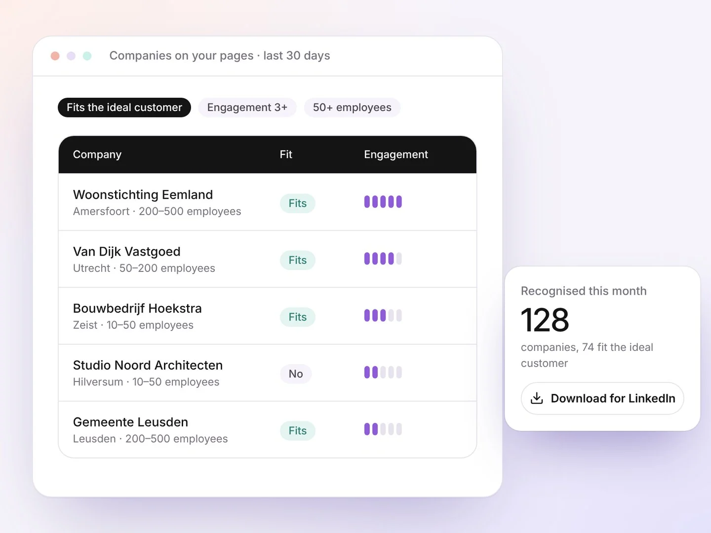This screenshot has width=711, height=533.
Task: Click the No badge for Studio Noord Architecten
Action: (x=296, y=374)
